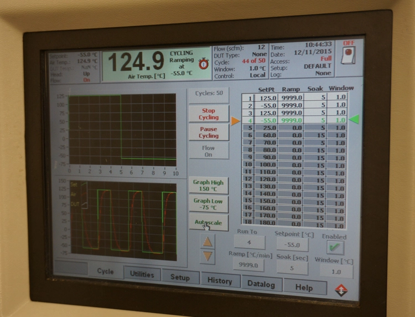The image size is (415, 317).
Task: Set Graph High 150 °C button
Action: (x=208, y=185)
